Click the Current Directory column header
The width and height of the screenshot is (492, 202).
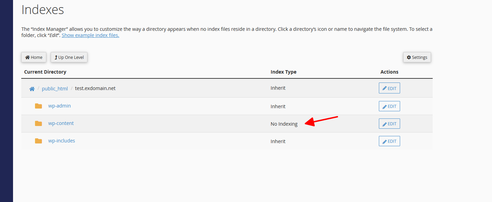[45, 72]
